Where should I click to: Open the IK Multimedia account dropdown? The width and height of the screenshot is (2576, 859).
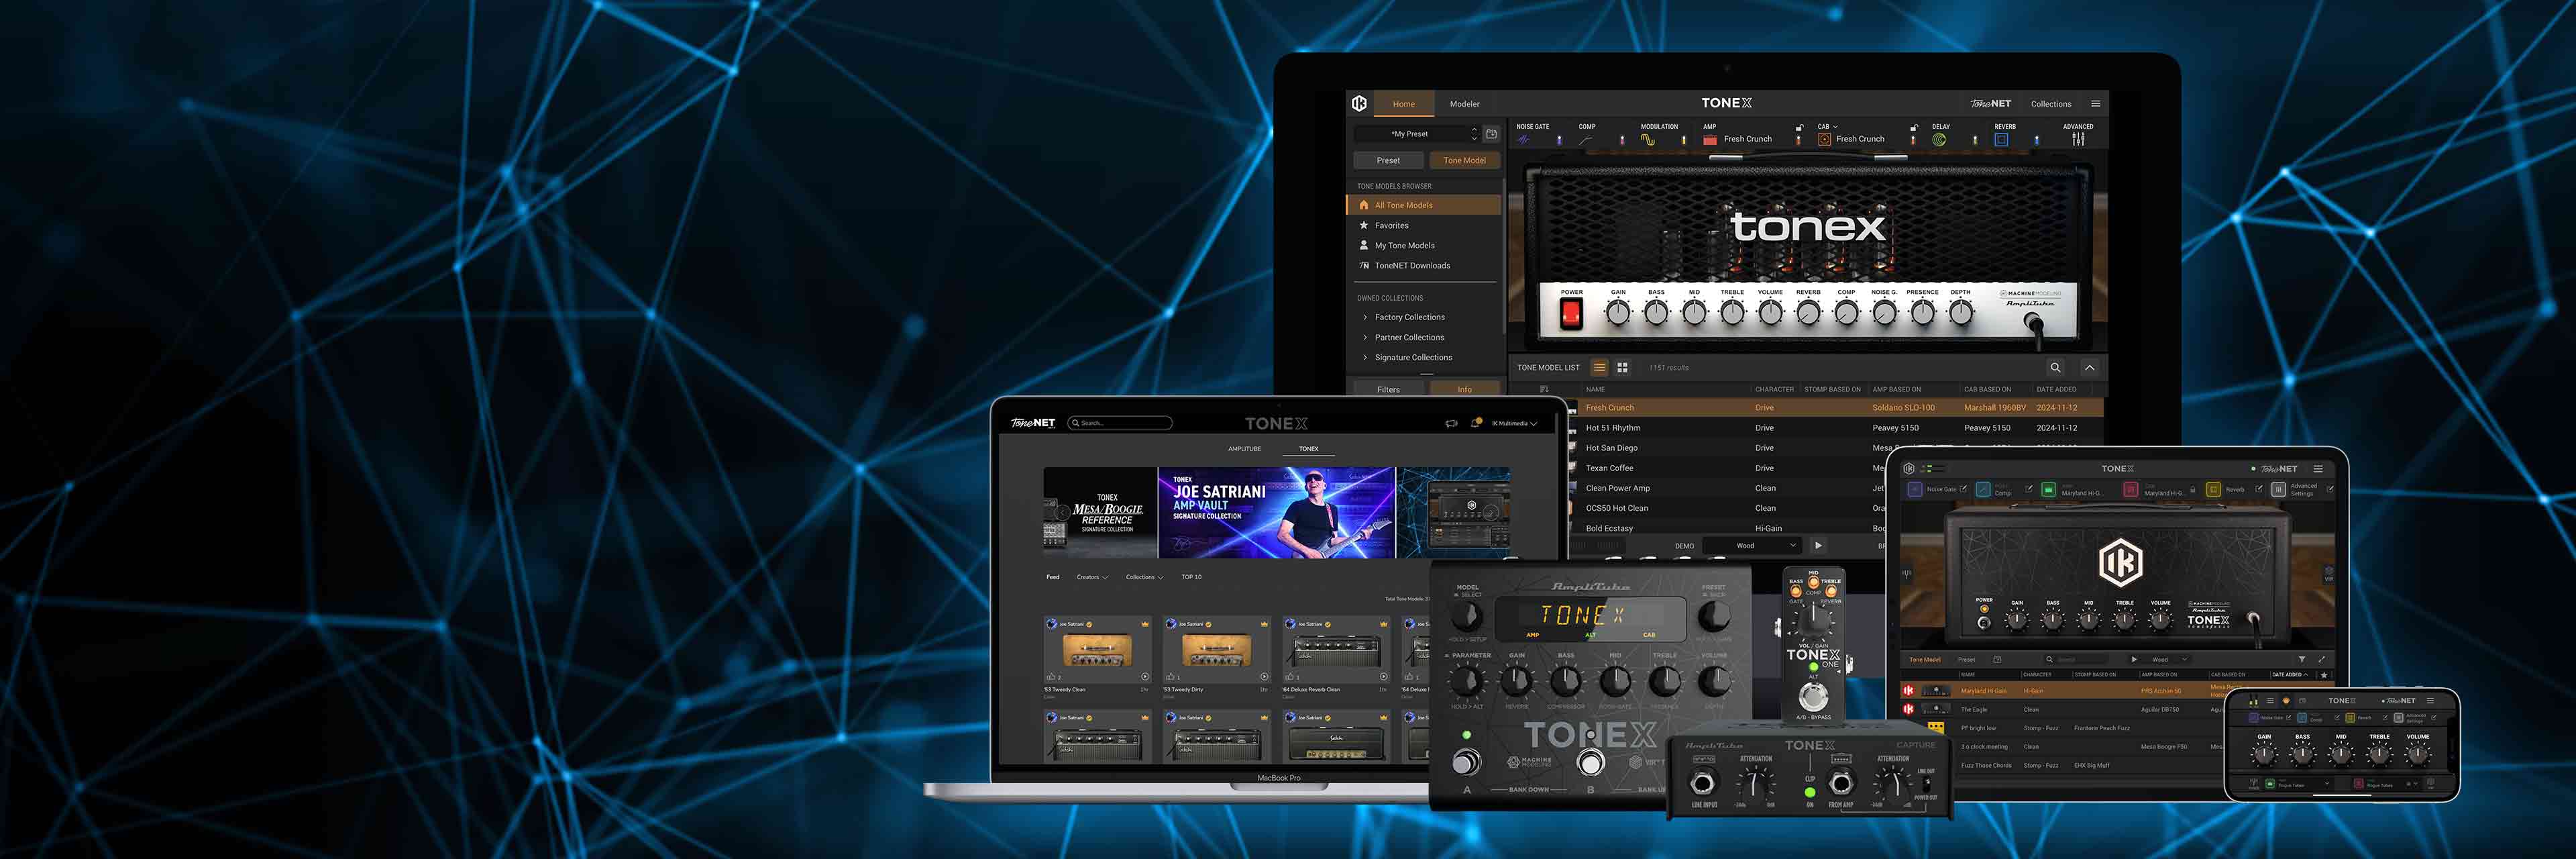click(x=1514, y=423)
